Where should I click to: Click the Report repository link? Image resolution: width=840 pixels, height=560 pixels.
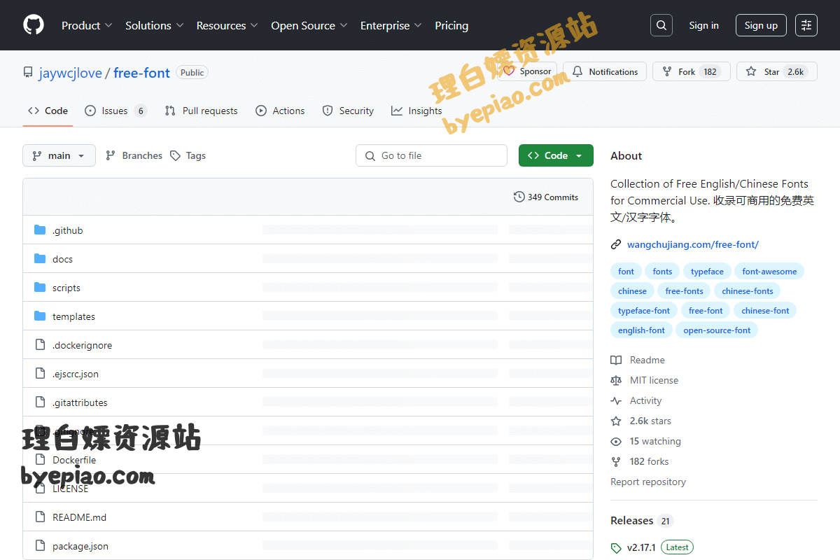pyautogui.click(x=648, y=482)
